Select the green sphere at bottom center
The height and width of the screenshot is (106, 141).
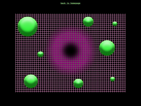point(78,83)
